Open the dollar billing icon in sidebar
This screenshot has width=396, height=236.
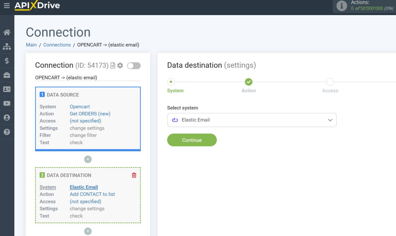7,61
